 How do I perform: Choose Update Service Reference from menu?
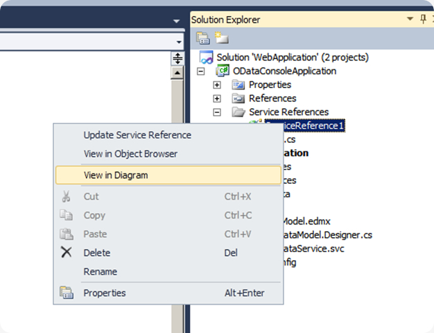[x=137, y=135]
